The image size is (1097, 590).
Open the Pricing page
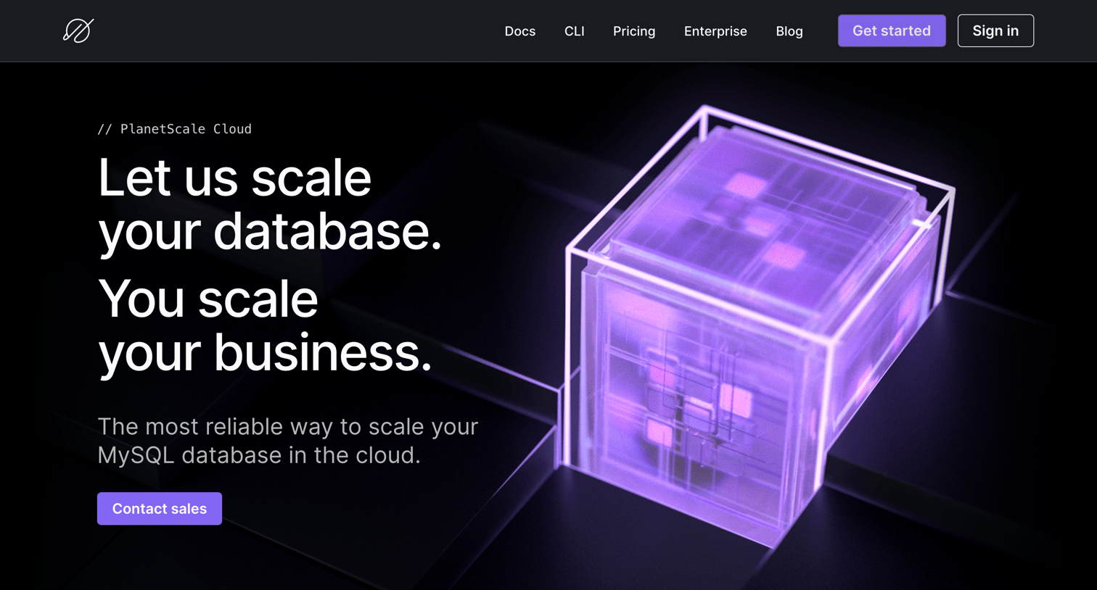coord(634,31)
